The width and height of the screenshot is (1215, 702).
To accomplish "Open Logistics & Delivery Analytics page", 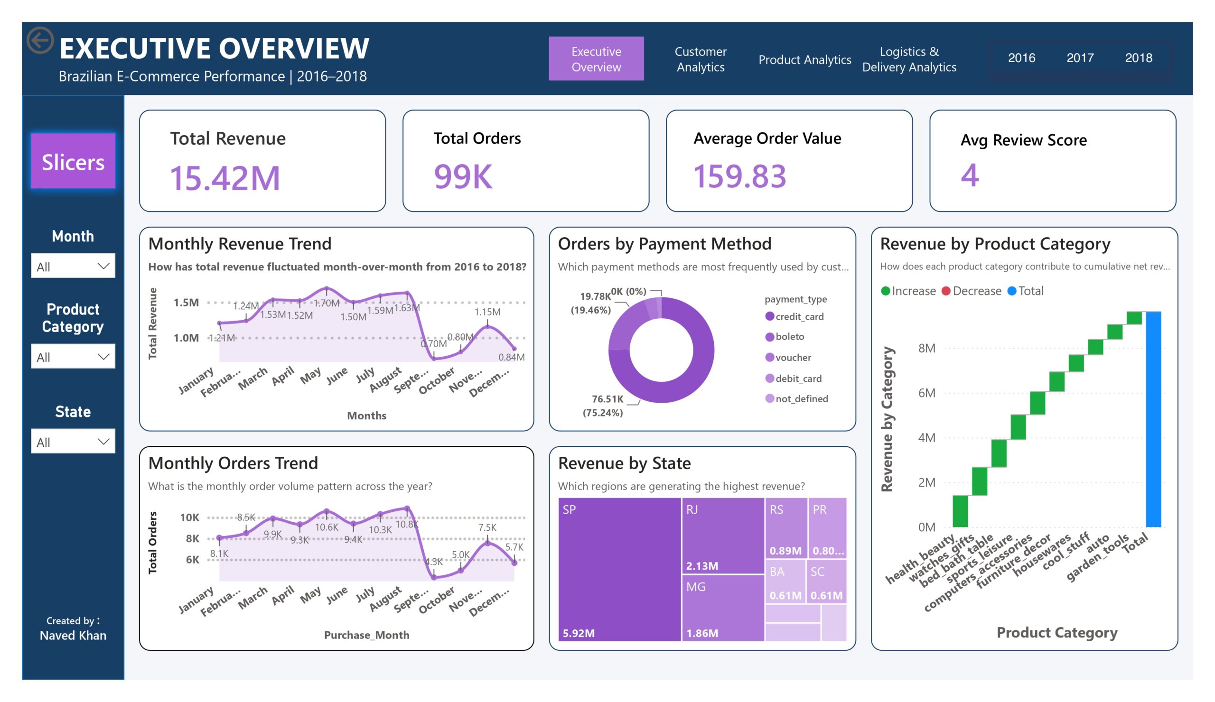I will pos(909,59).
